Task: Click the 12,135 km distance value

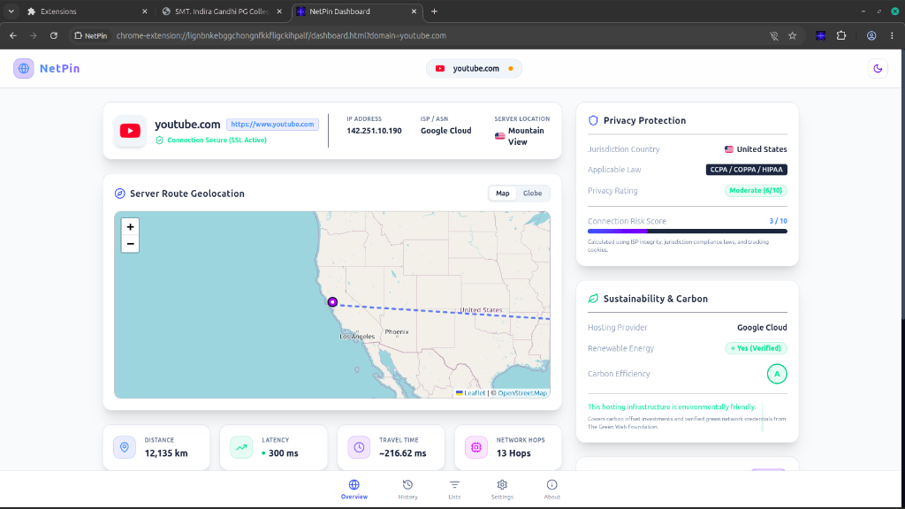Action: click(x=166, y=453)
